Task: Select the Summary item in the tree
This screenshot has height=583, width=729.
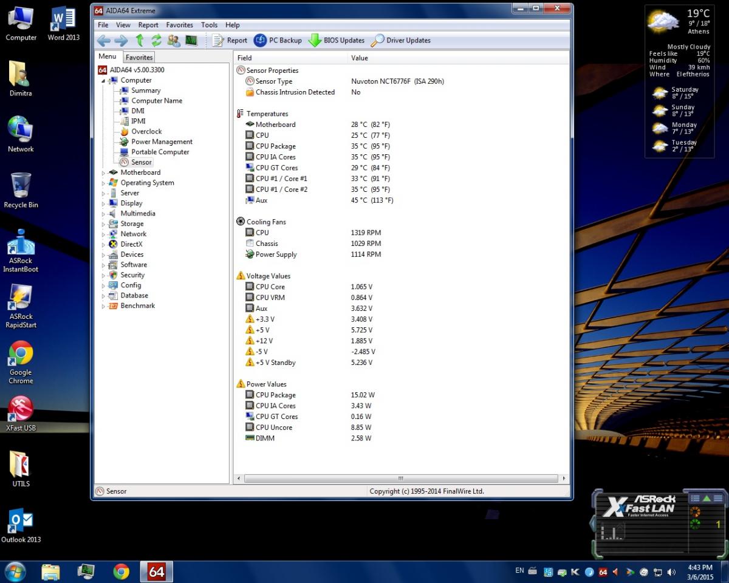Action: (x=146, y=90)
